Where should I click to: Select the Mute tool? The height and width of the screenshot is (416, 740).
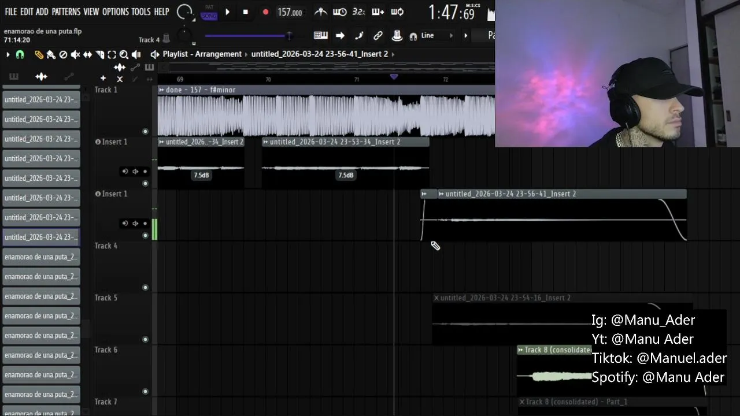click(75, 55)
